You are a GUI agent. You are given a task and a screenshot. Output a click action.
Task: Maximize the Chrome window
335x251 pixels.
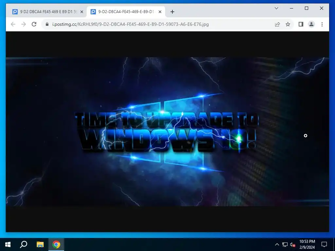point(306,8)
